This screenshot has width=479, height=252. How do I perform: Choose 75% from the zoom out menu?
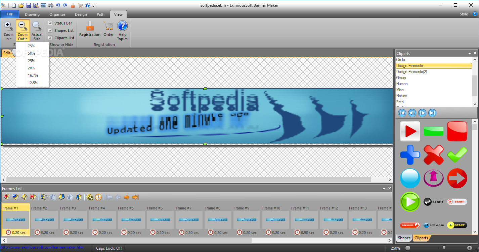33,46
